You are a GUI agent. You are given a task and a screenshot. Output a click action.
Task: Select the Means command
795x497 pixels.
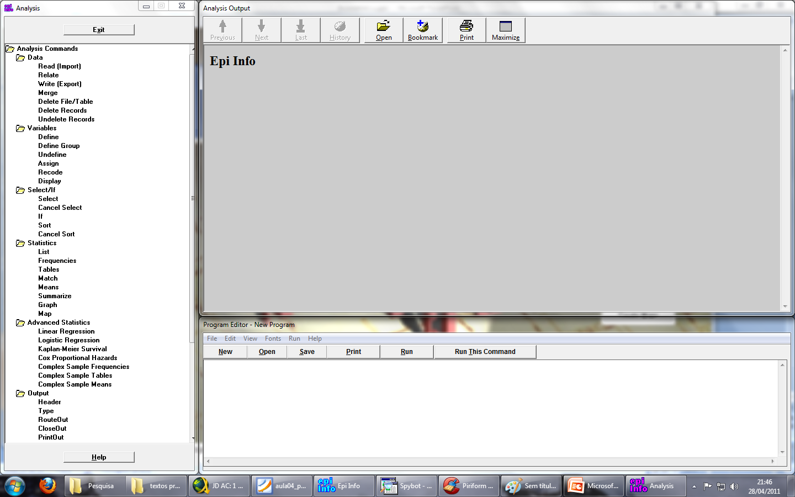[49, 287]
